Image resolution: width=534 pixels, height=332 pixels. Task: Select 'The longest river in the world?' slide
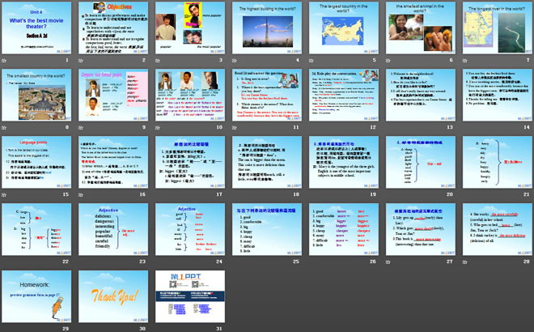(498, 28)
